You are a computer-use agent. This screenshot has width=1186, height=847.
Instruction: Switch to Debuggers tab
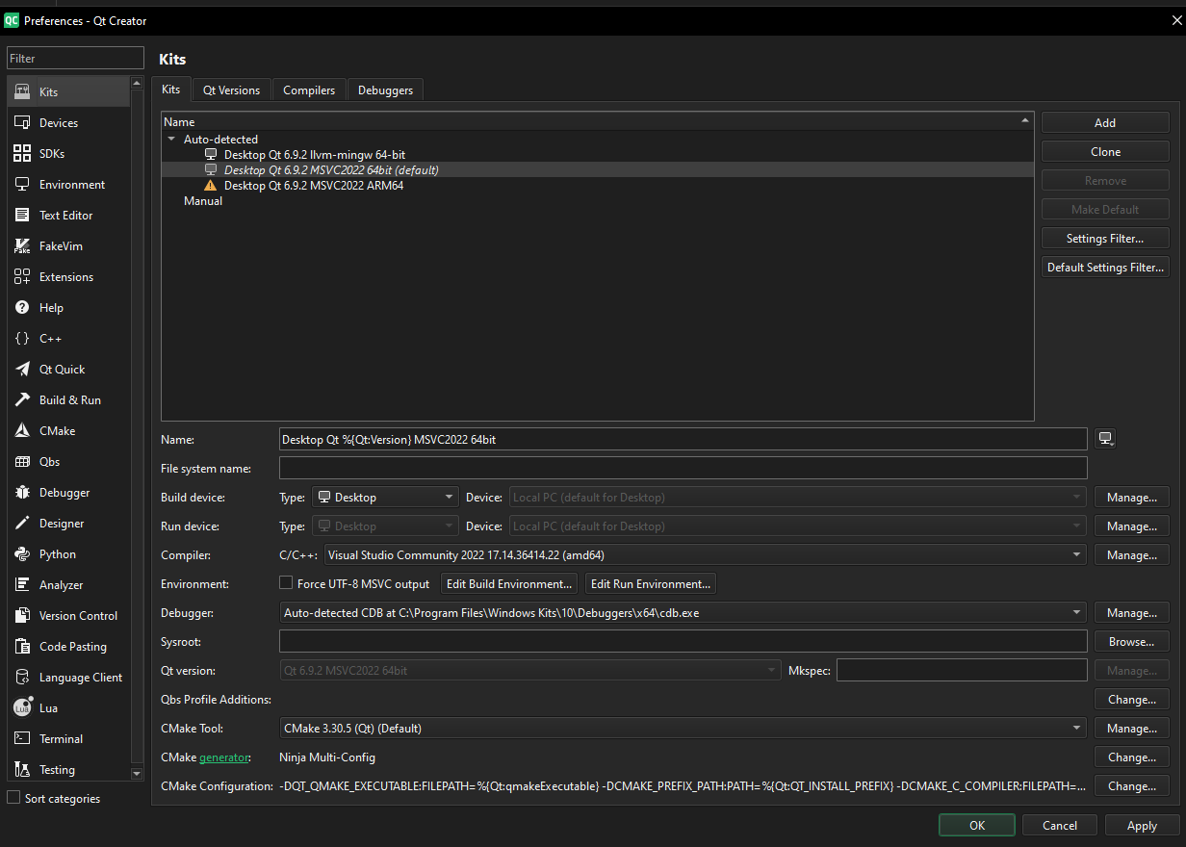point(385,90)
